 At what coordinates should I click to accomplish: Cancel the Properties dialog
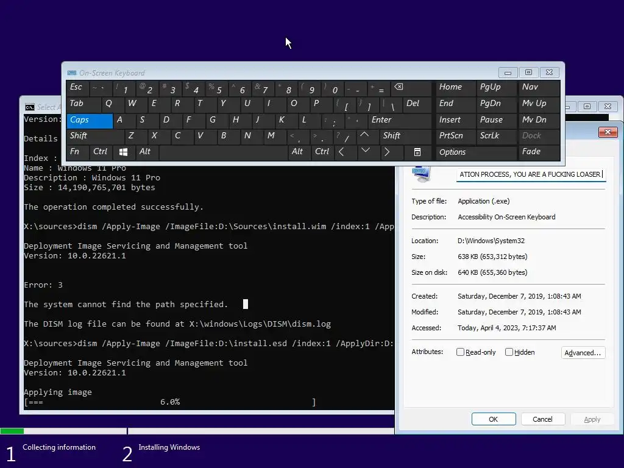(x=542, y=419)
